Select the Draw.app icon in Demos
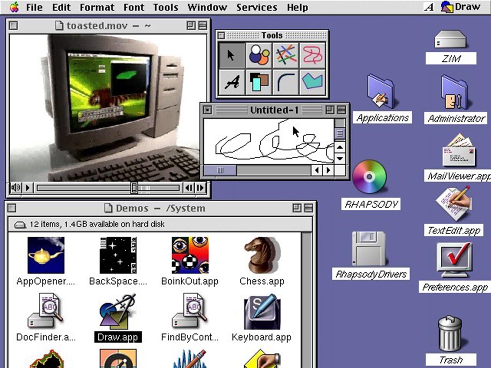Viewport: 491px width, 368px height. [x=118, y=311]
